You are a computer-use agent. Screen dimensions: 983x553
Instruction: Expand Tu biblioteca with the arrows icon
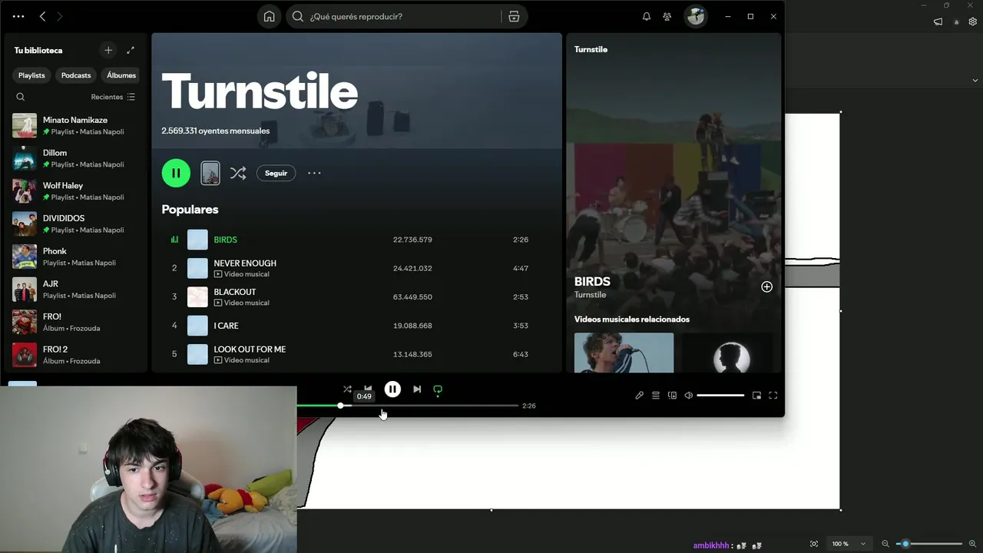pyautogui.click(x=131, y=50)
